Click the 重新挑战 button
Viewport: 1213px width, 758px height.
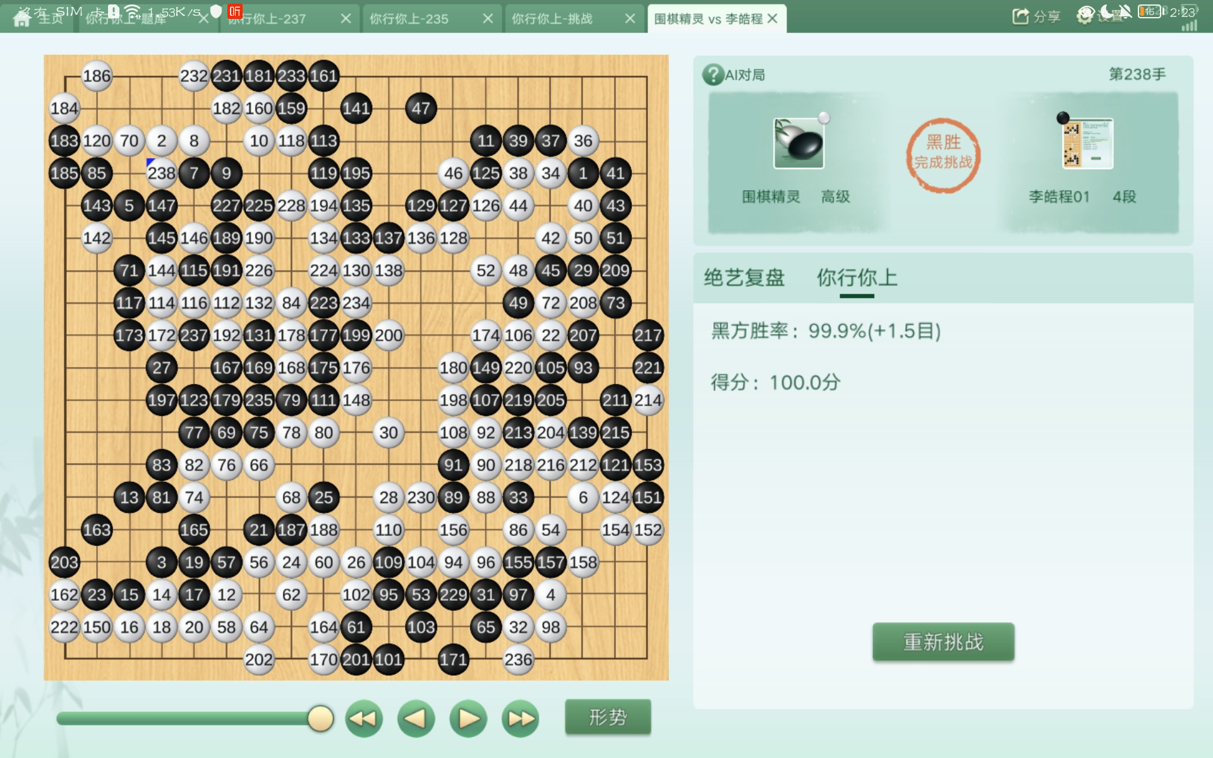[x=943, y=642]
